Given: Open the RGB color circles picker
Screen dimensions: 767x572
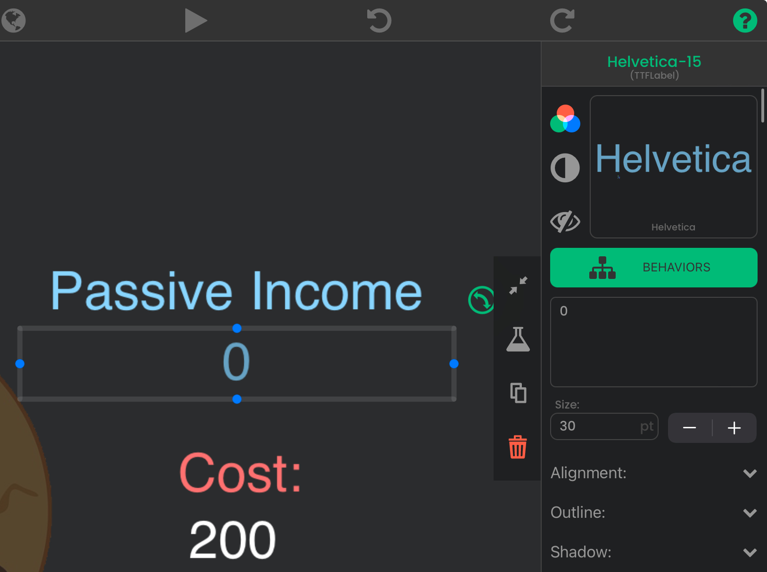Looking at the screenshot, I should [565, 119].
